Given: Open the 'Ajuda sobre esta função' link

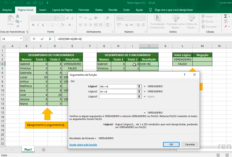Looking at the screenshot, I should click(x=83, y=145).
